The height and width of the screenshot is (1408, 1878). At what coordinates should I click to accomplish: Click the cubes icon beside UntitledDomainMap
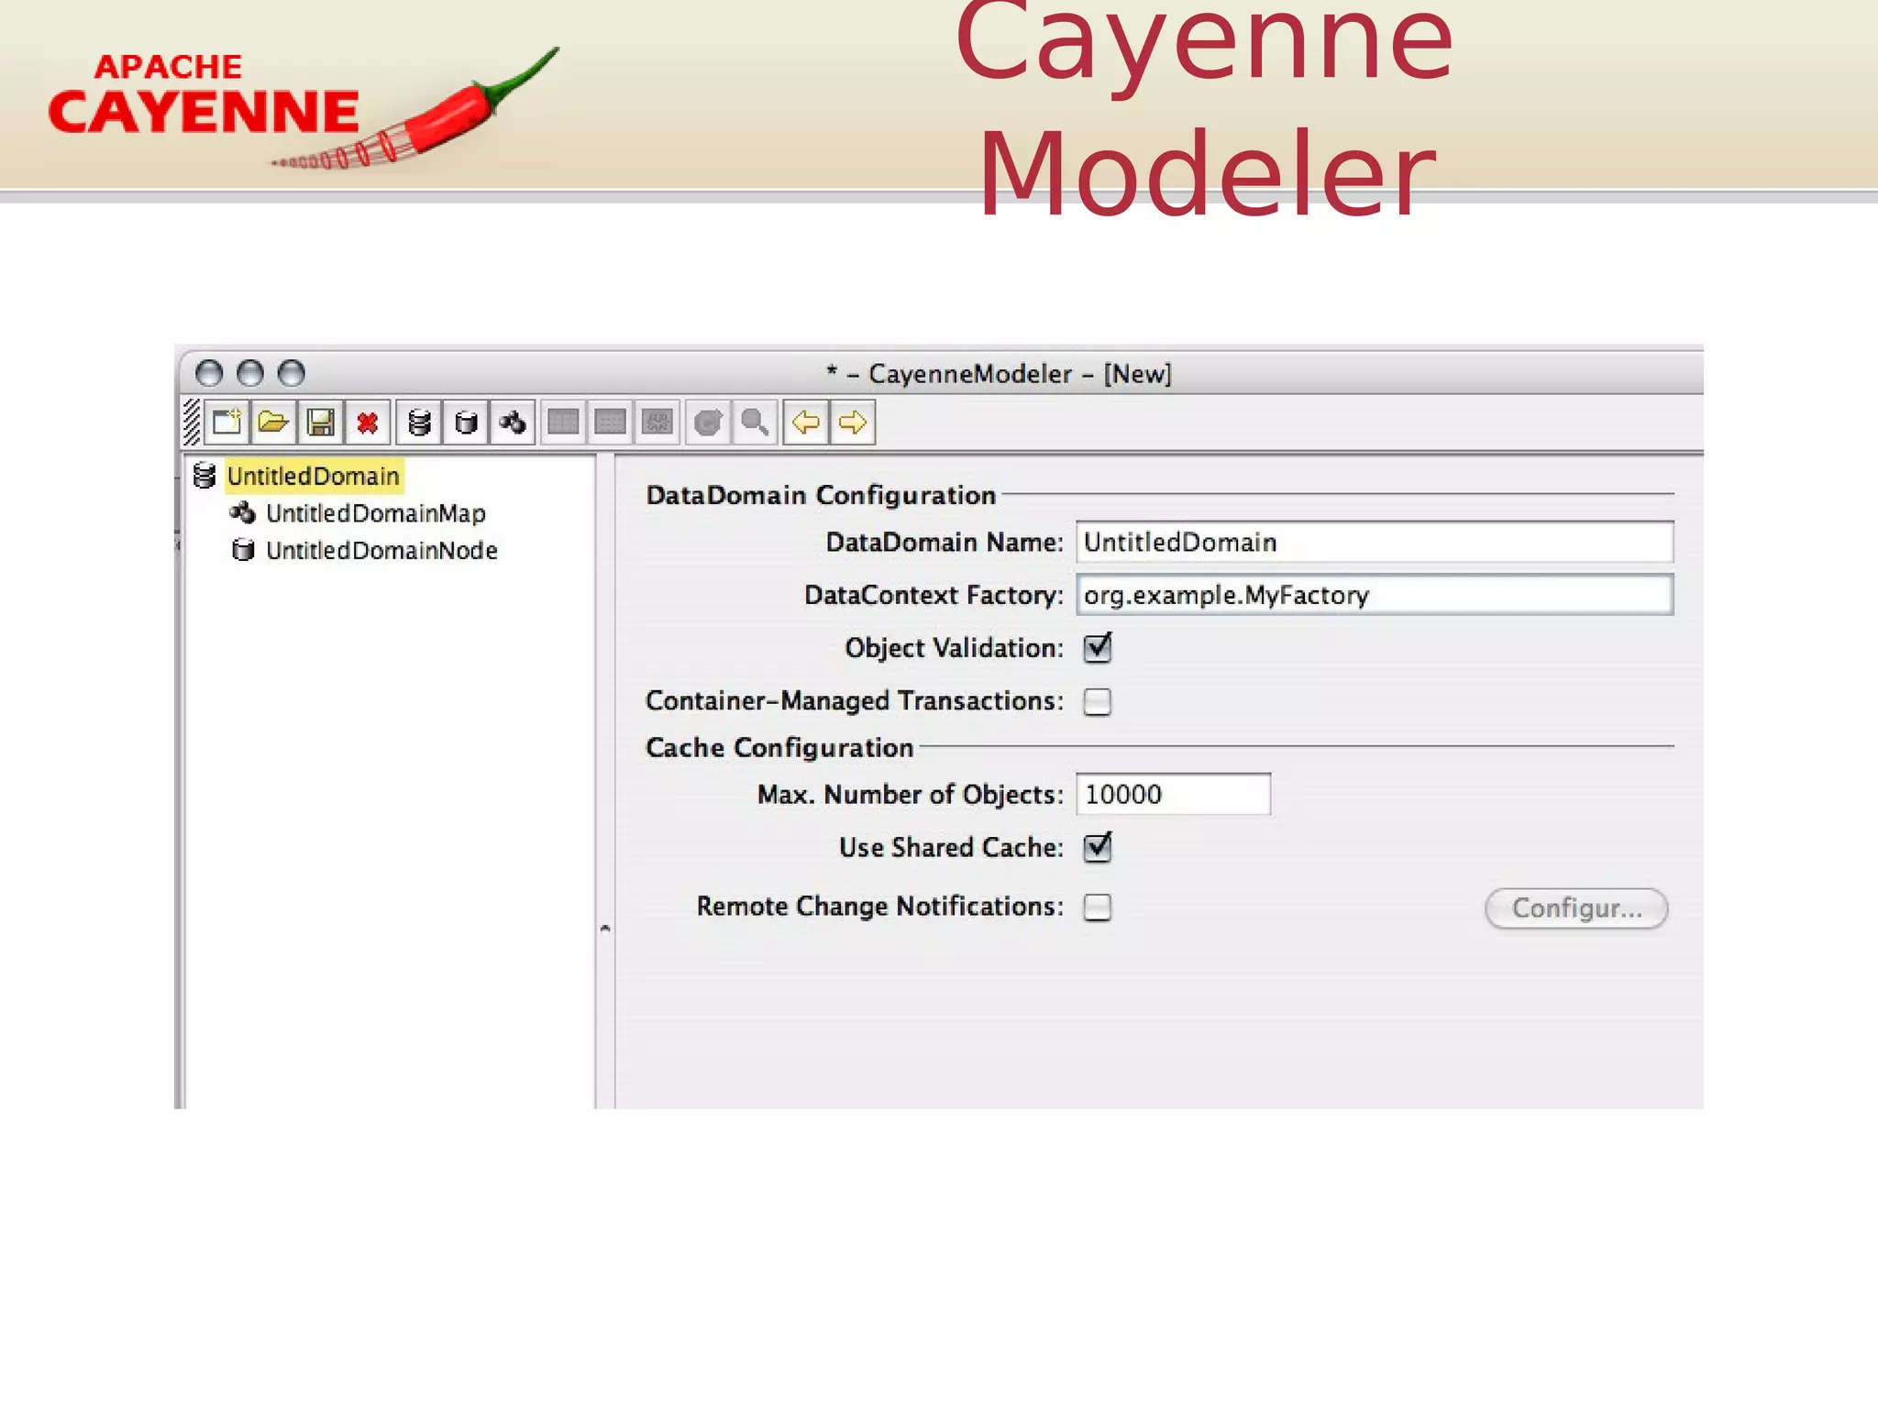pyautogui.click(x=243, y=512)
